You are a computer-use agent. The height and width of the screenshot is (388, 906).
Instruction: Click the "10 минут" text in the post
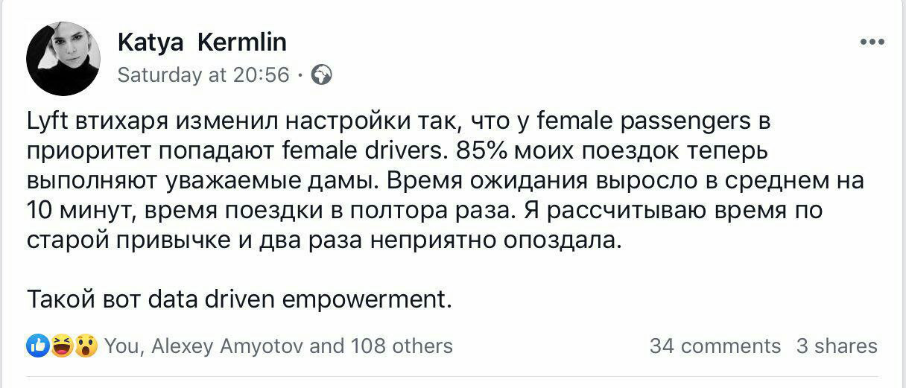[x=72, y=210]
